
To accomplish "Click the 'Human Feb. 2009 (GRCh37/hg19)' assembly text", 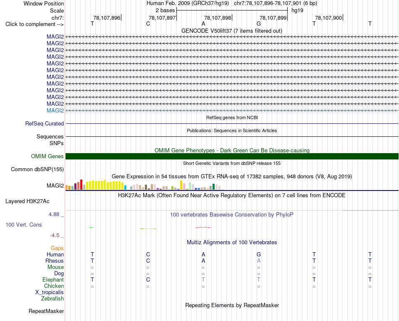I will click(x=188, y=3).
